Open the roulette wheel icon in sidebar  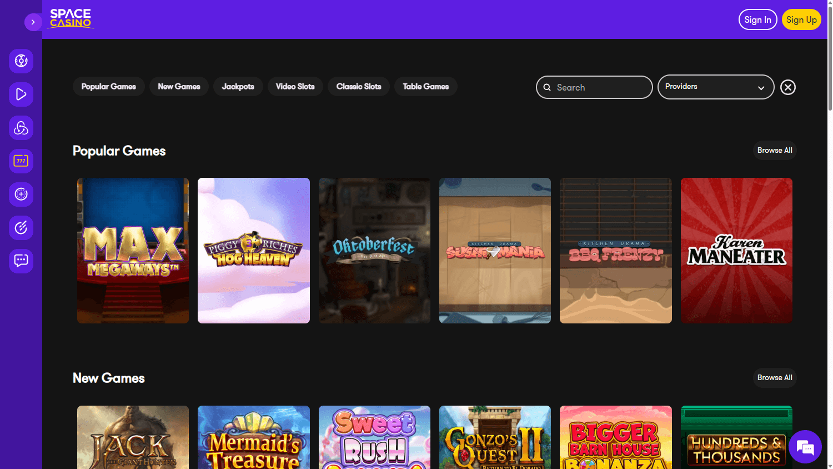point(21,194)
